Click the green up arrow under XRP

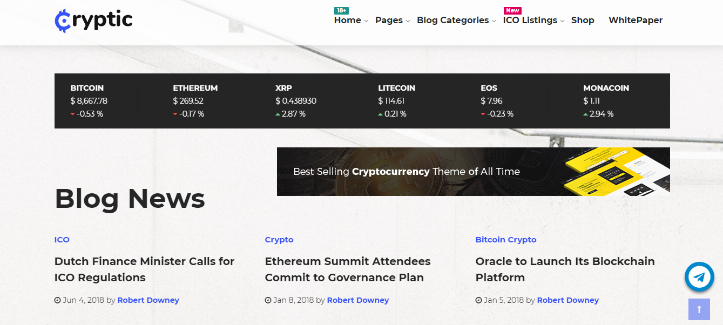(278, 114)
